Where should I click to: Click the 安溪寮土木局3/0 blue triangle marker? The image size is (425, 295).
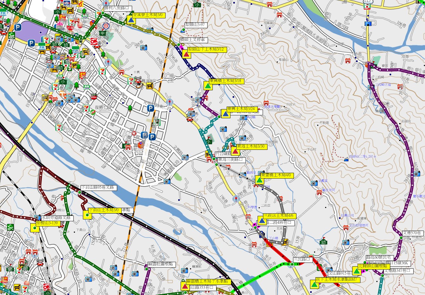[x=131, y=20]
